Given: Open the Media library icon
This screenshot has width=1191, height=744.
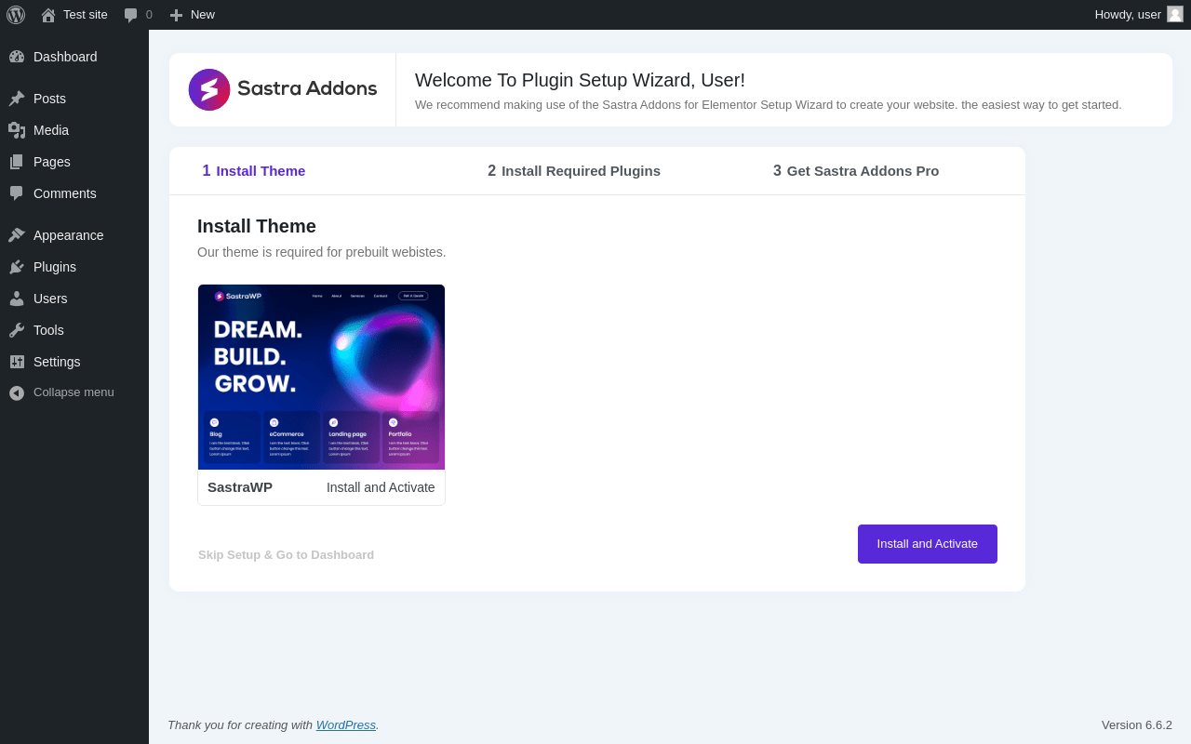Looking at the screenshot, I should [x=17, y=130].
